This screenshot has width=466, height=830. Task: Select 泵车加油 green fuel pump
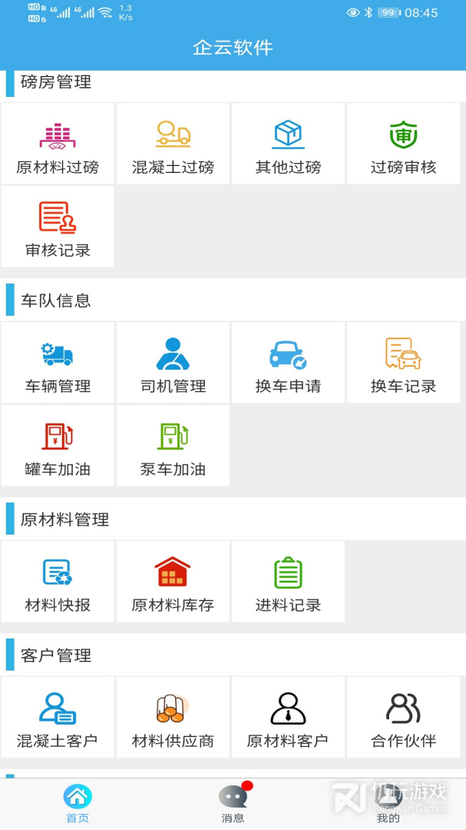(173, 437)
